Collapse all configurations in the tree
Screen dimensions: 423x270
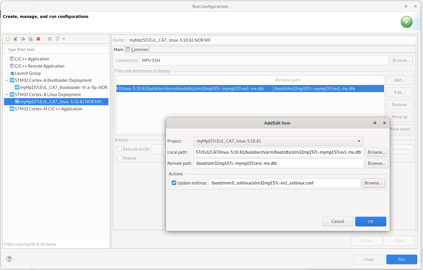coord(50,39)
